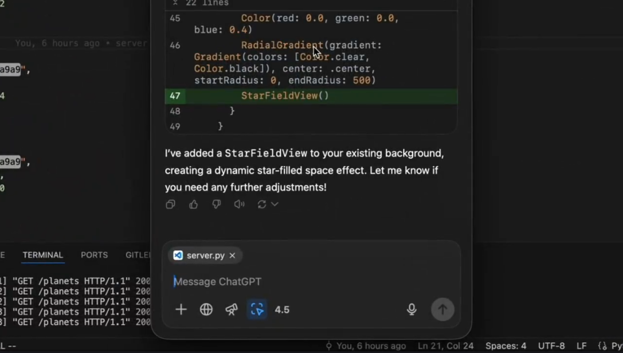
Task: Click the 'You, 6 hours ago' status bar blame
Action: 371,346
